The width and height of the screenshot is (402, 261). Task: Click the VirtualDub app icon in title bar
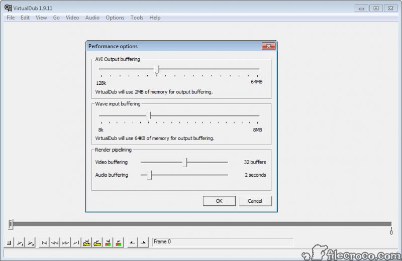(x=8, y=8)
